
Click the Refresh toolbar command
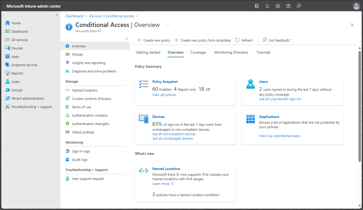(244, 40)
